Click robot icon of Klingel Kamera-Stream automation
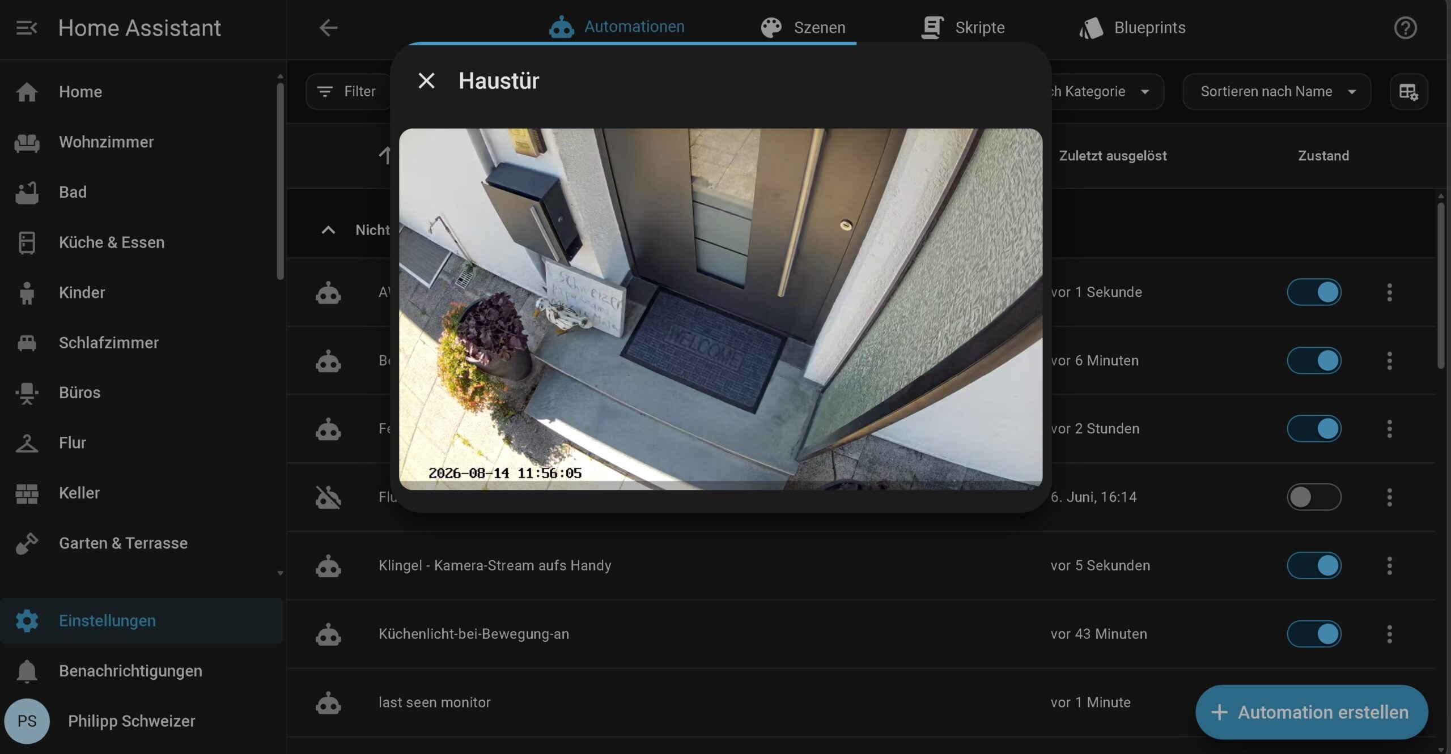Image resolution: width=1451 pixels, height=754 pixels. coord(328,566)
